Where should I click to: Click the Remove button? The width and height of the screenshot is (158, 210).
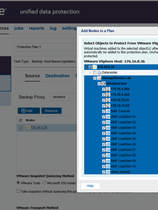click(51, 111)
